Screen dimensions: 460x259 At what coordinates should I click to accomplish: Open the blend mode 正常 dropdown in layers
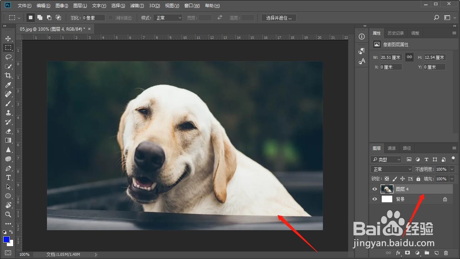[391, 169]
